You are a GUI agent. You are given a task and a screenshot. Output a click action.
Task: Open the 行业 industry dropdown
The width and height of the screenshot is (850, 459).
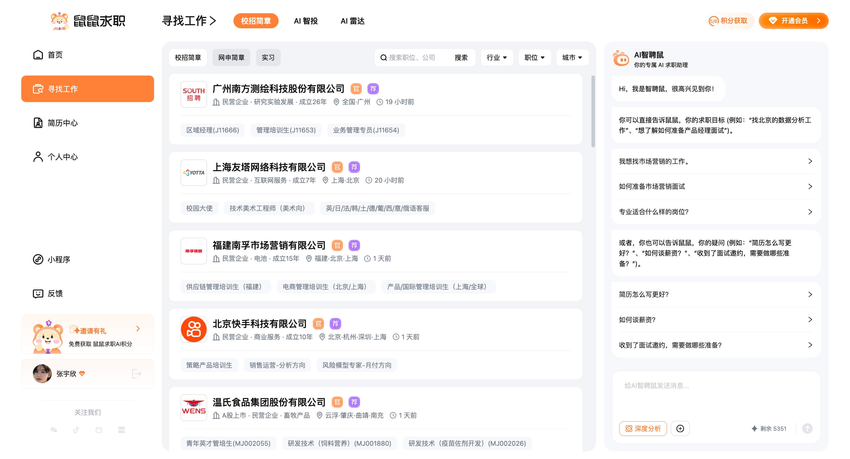point(497,57)
